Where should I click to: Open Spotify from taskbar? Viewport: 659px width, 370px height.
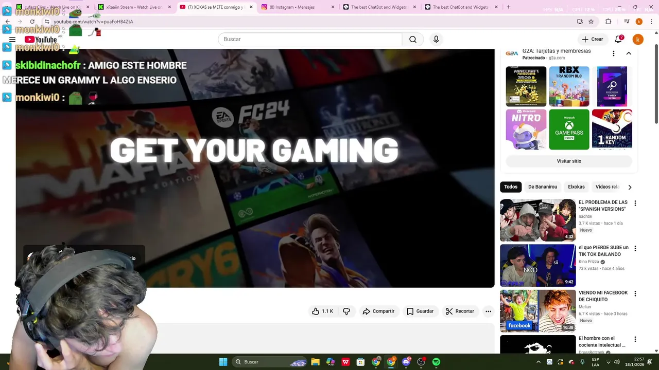tap(436, 362)
